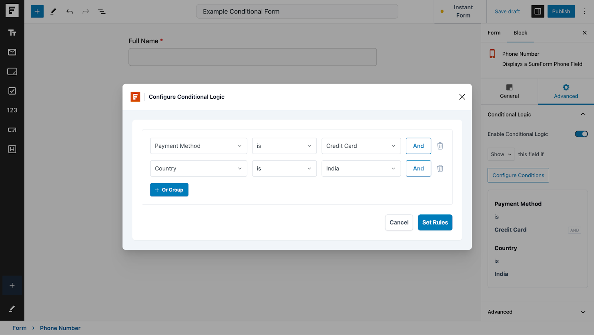This screenshot has height=335, width=594.
Task: Click the Set Rules button
Action: click(x=435, y=223)
